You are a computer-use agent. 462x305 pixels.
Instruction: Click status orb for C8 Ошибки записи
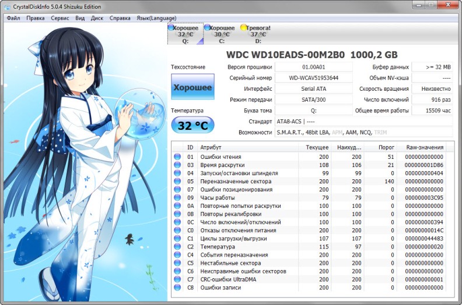(x=177, y=288)
